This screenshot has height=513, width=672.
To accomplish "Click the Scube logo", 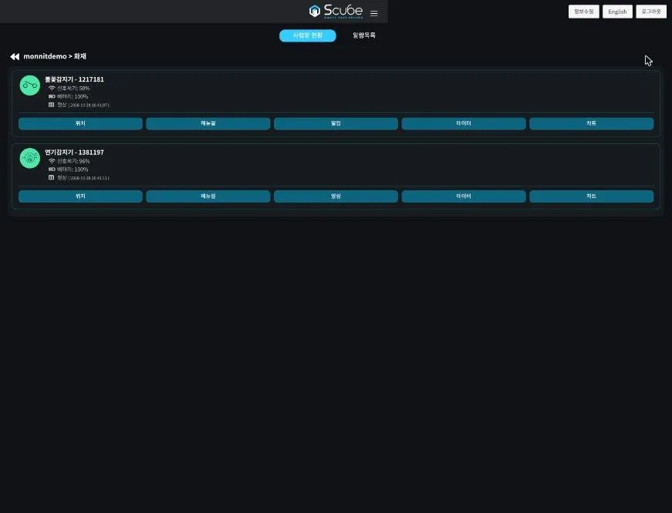I will point(336,11).
